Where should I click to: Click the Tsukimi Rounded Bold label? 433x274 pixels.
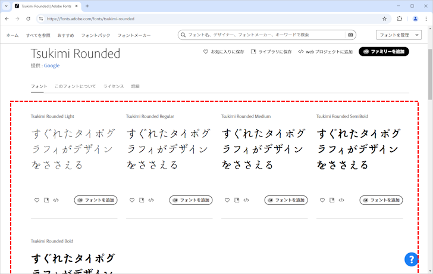coord(52,241)
